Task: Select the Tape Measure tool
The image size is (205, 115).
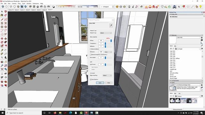Action: pyautogui.click(x=2, y=50)
